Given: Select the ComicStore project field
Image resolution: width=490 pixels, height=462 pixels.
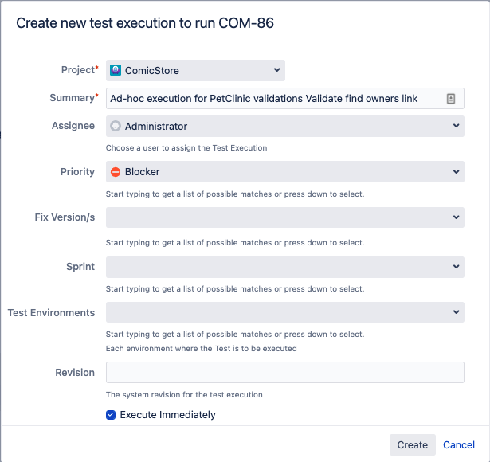Looking at the screenshot, I should pos(195,70).
